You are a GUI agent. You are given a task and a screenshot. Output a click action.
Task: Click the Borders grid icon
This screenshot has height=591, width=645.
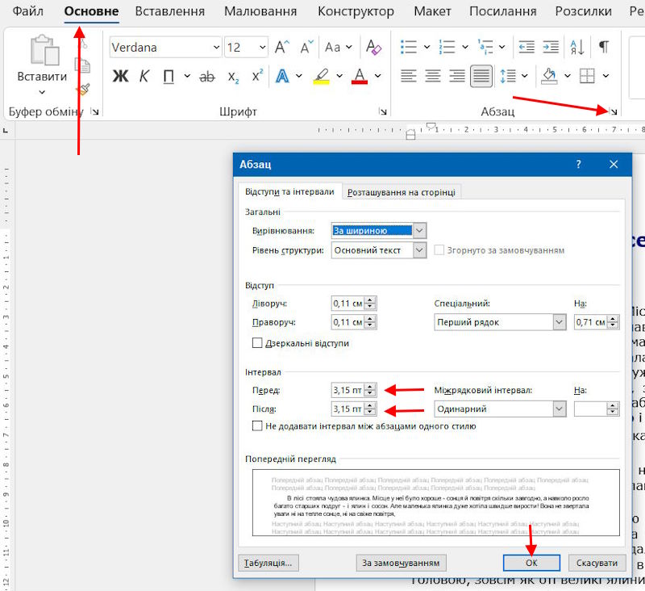tap(587, 76)
